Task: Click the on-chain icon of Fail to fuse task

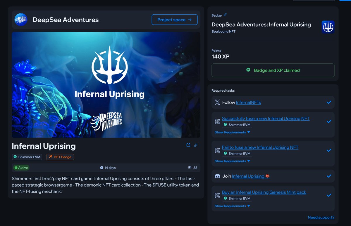Action: coord(217,150)
